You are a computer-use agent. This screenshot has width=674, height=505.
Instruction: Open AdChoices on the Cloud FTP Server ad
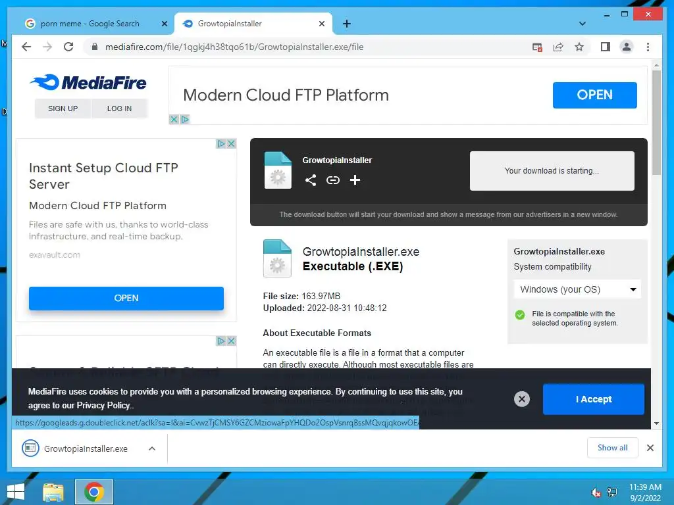coord(221,143)
